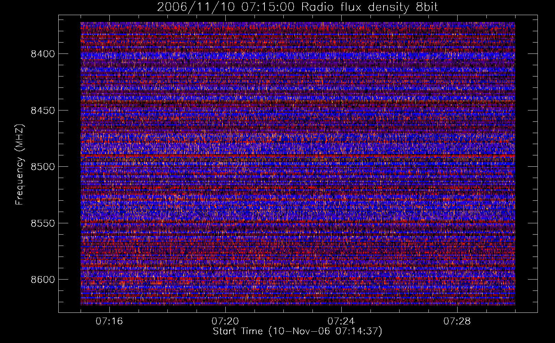Click the 'Start Time (10-Nov-06 07:14:37)' label

pos(297,331)
